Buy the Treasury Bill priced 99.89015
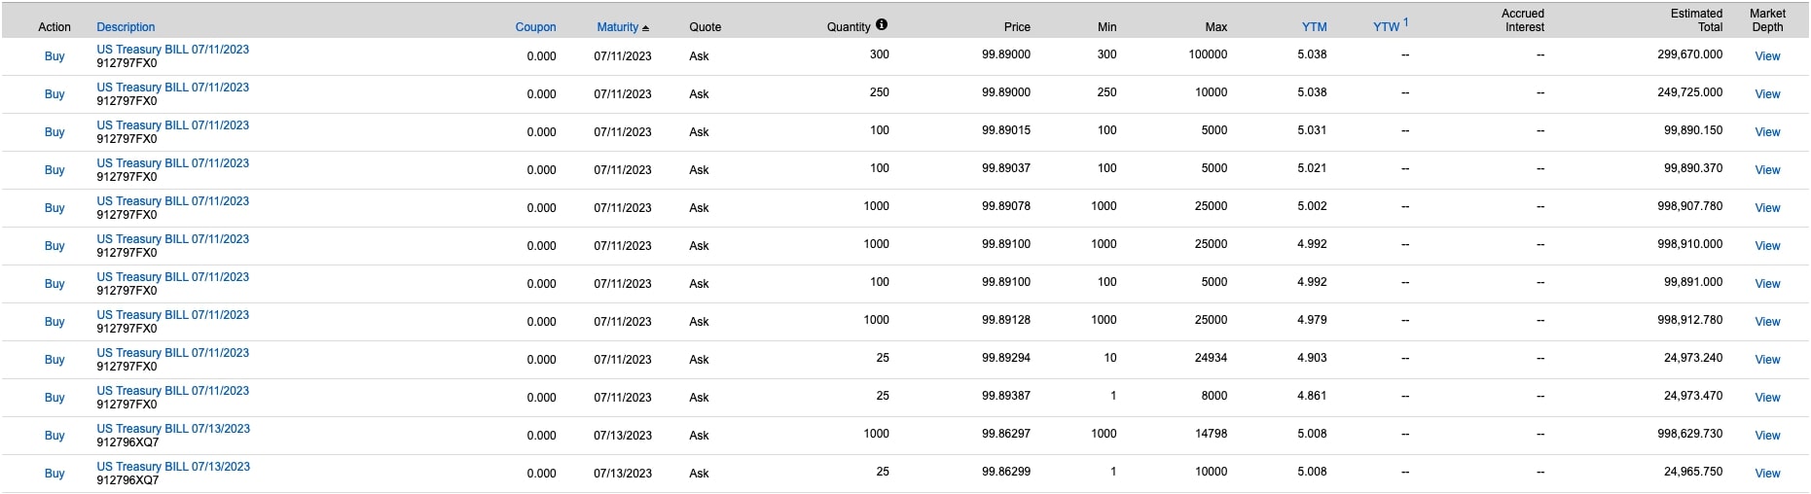This screenshot has width=1811, height=494. point(54,132)
